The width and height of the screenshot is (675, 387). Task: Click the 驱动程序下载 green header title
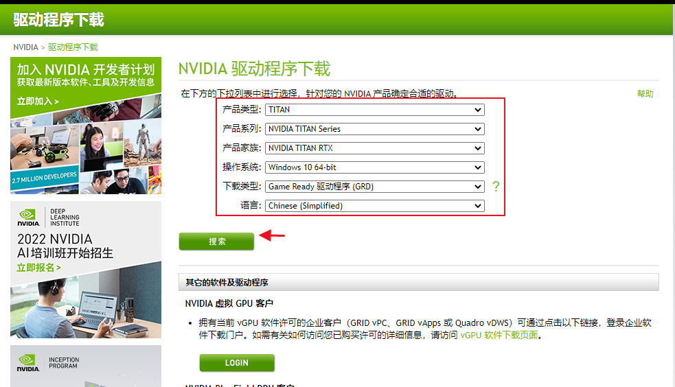(58, 20)
